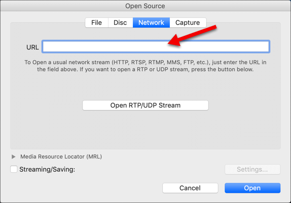Screen dimensions: 291x203
Task: Select the Network tab
Action: tap(151, 23)
